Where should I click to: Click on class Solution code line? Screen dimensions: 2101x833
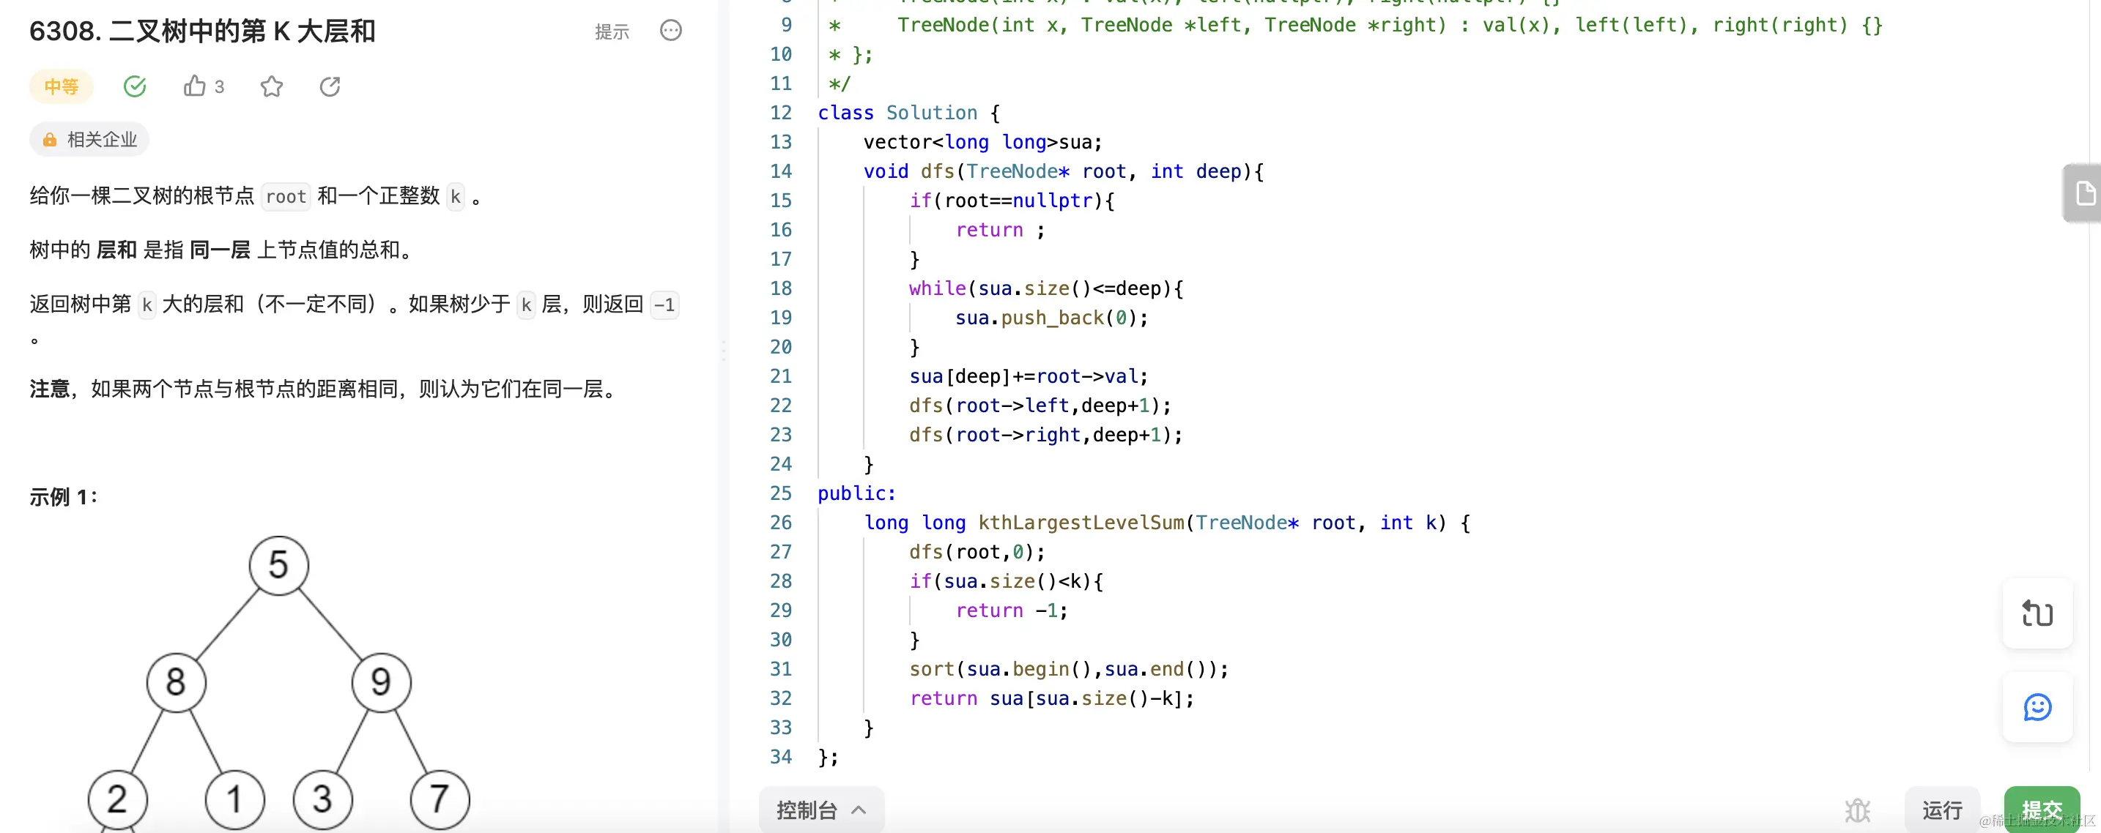908,113
